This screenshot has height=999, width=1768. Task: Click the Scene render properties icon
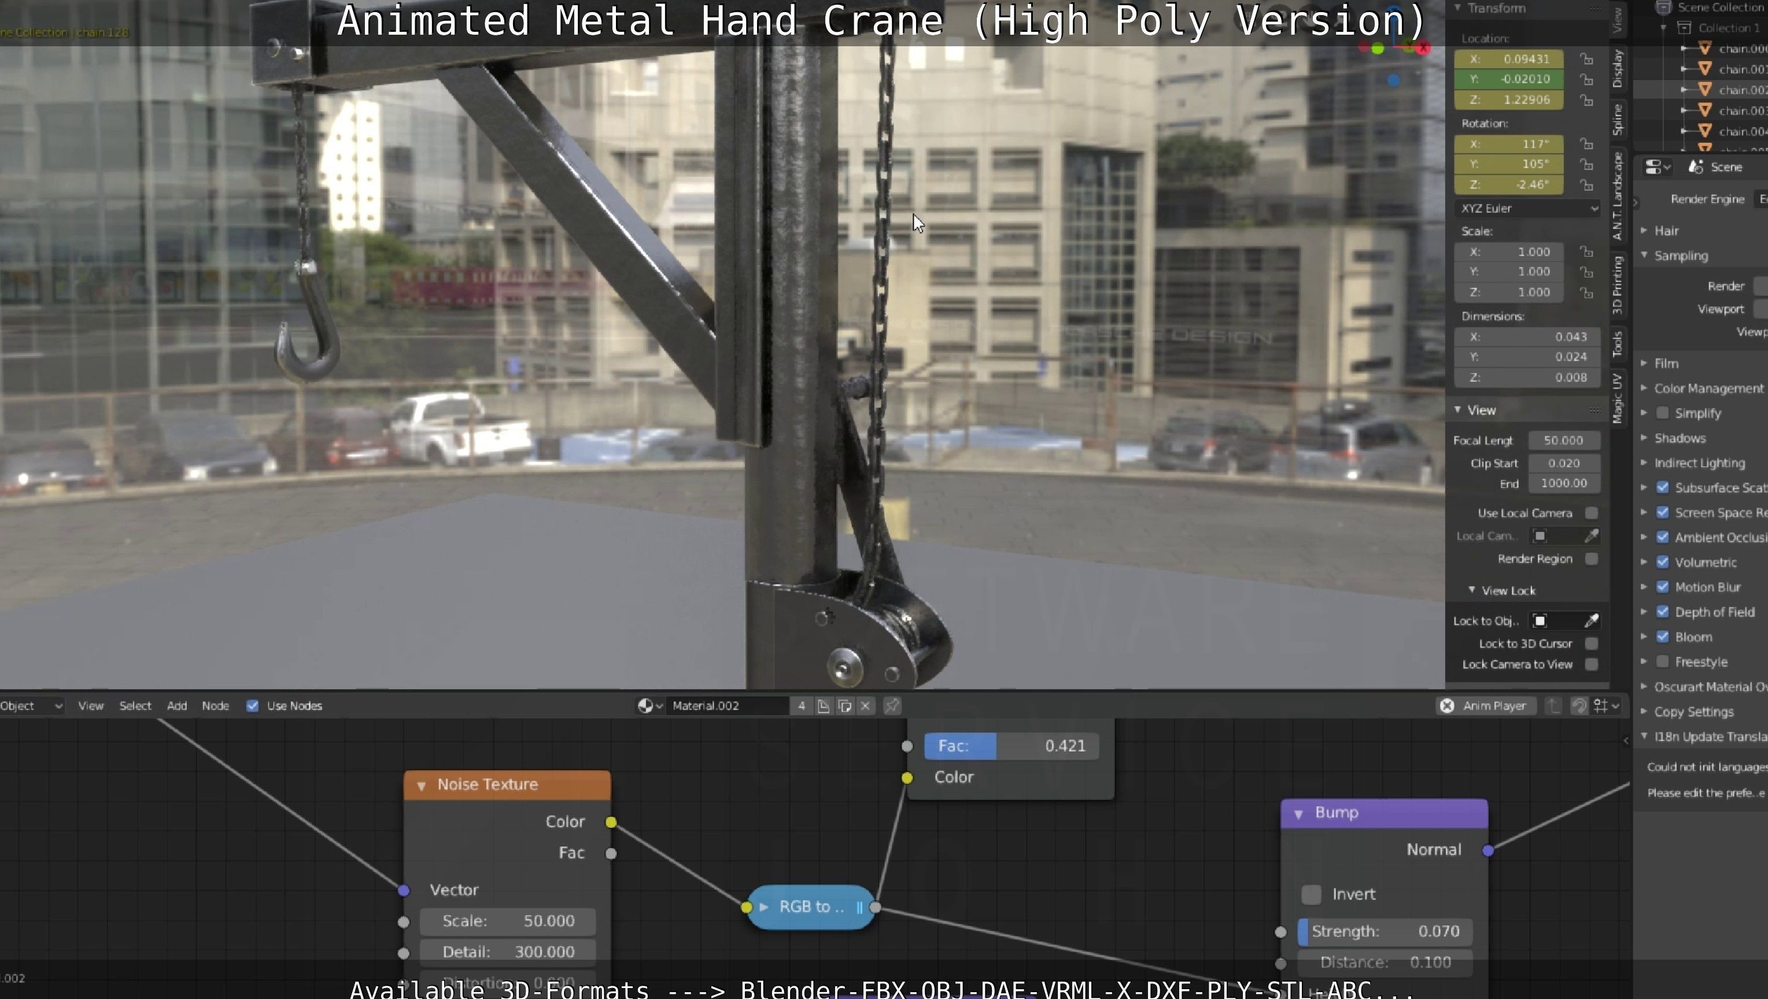[x=1697, y=168]
